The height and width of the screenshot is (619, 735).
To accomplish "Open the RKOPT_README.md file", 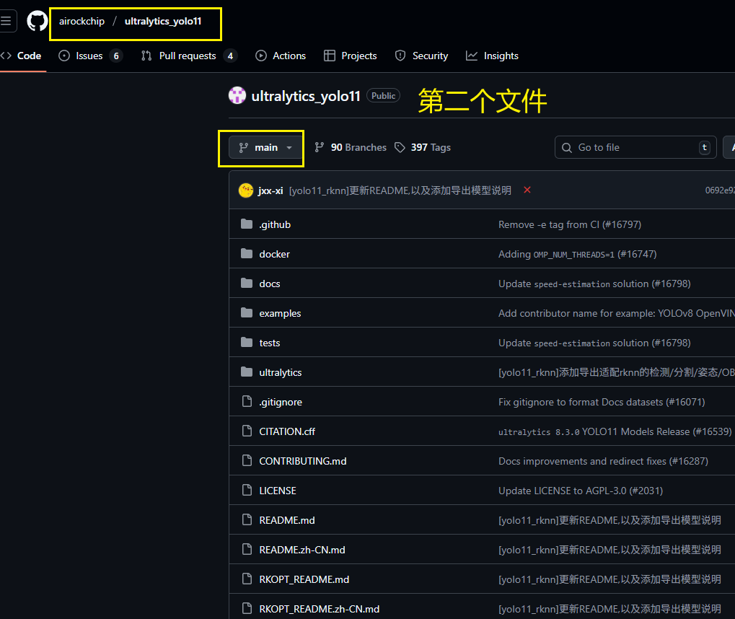I will click(x=304, y=579).
